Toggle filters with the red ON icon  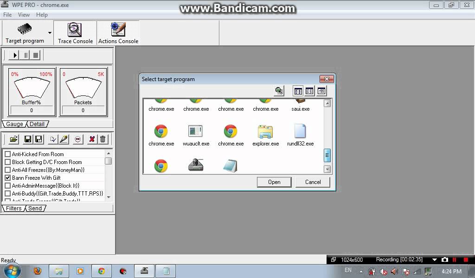click(78, 139)
